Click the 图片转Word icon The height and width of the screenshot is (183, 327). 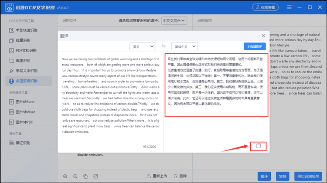11,112
